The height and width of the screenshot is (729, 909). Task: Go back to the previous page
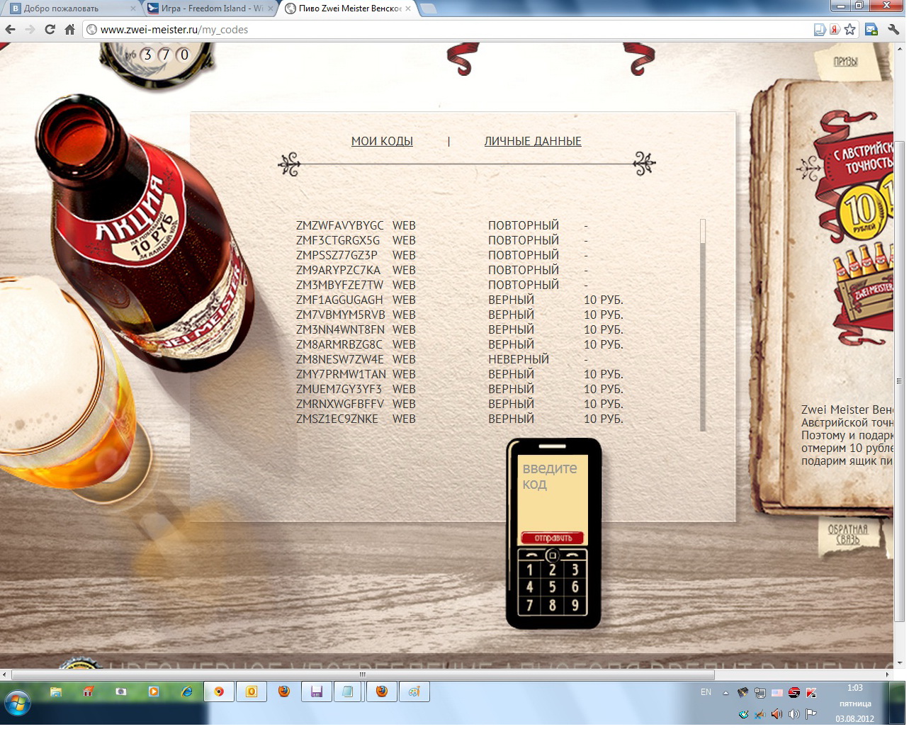tap(10, 30)
